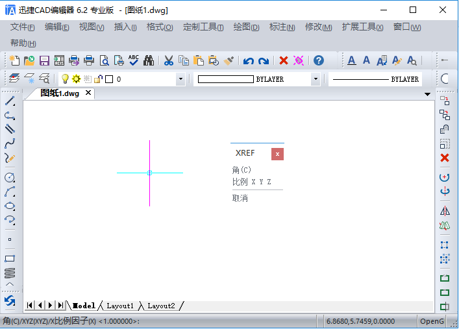Click the underlined A text style icon

point(352,60)
